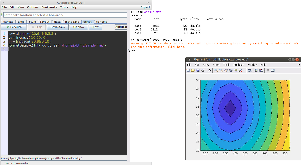The width and height of the screenshot is (303, 165).
Task: Switch to the canvas tab
Action: tap(8, 22)
